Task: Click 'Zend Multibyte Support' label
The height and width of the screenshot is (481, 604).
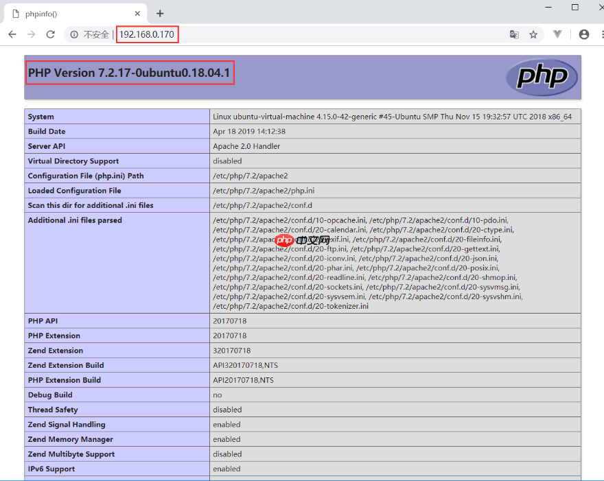Action: click(x=71, y=454)
